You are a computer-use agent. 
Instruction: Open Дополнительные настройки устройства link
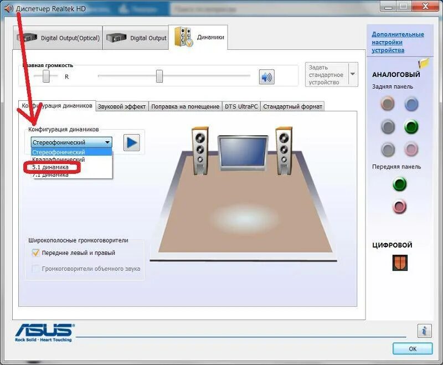point(398,42)
